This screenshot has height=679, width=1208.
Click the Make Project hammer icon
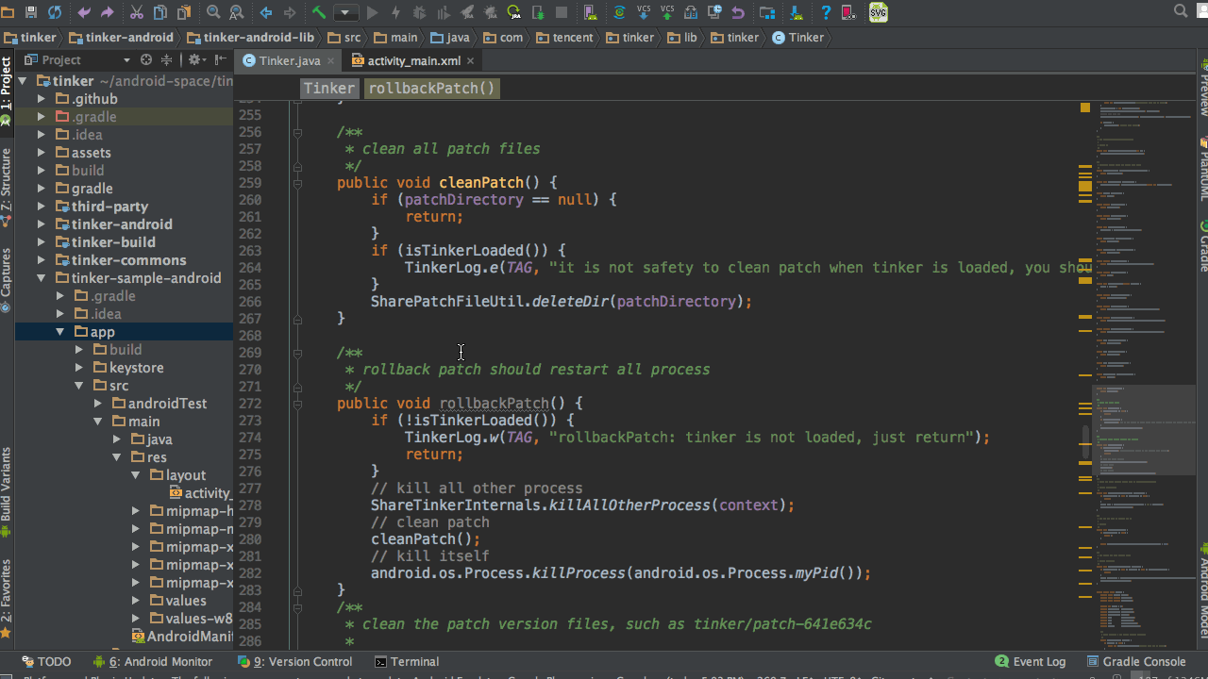319,12
